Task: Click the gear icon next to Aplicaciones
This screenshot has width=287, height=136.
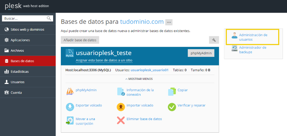Action: click(7, 40)
